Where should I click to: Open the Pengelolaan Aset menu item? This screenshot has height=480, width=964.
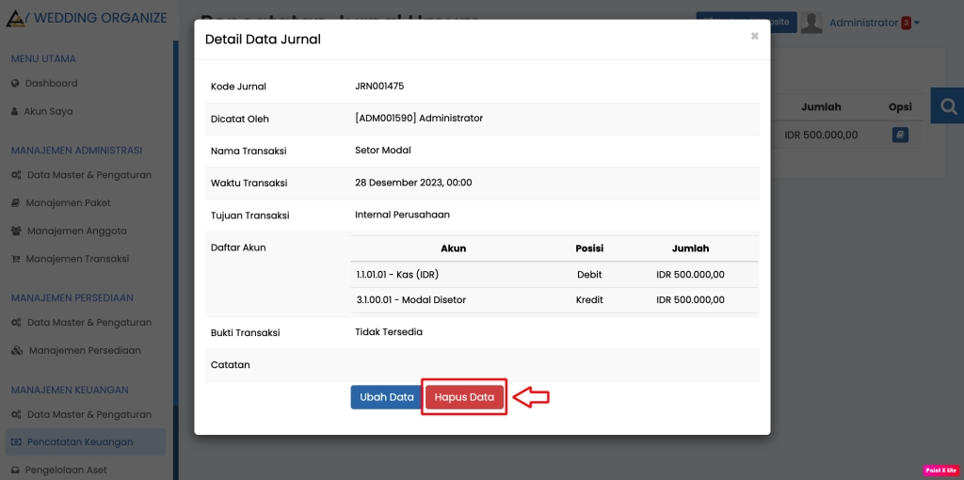point(59,471)
